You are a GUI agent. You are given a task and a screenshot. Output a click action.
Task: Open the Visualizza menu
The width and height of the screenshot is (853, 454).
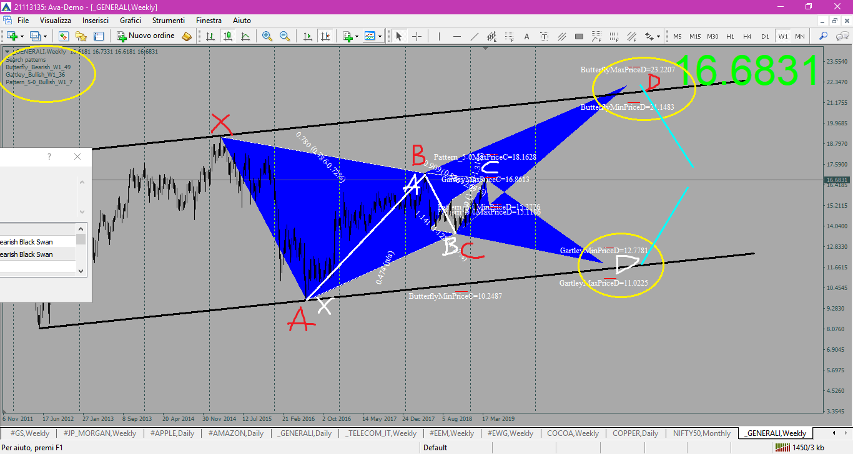tap(56, 21)
